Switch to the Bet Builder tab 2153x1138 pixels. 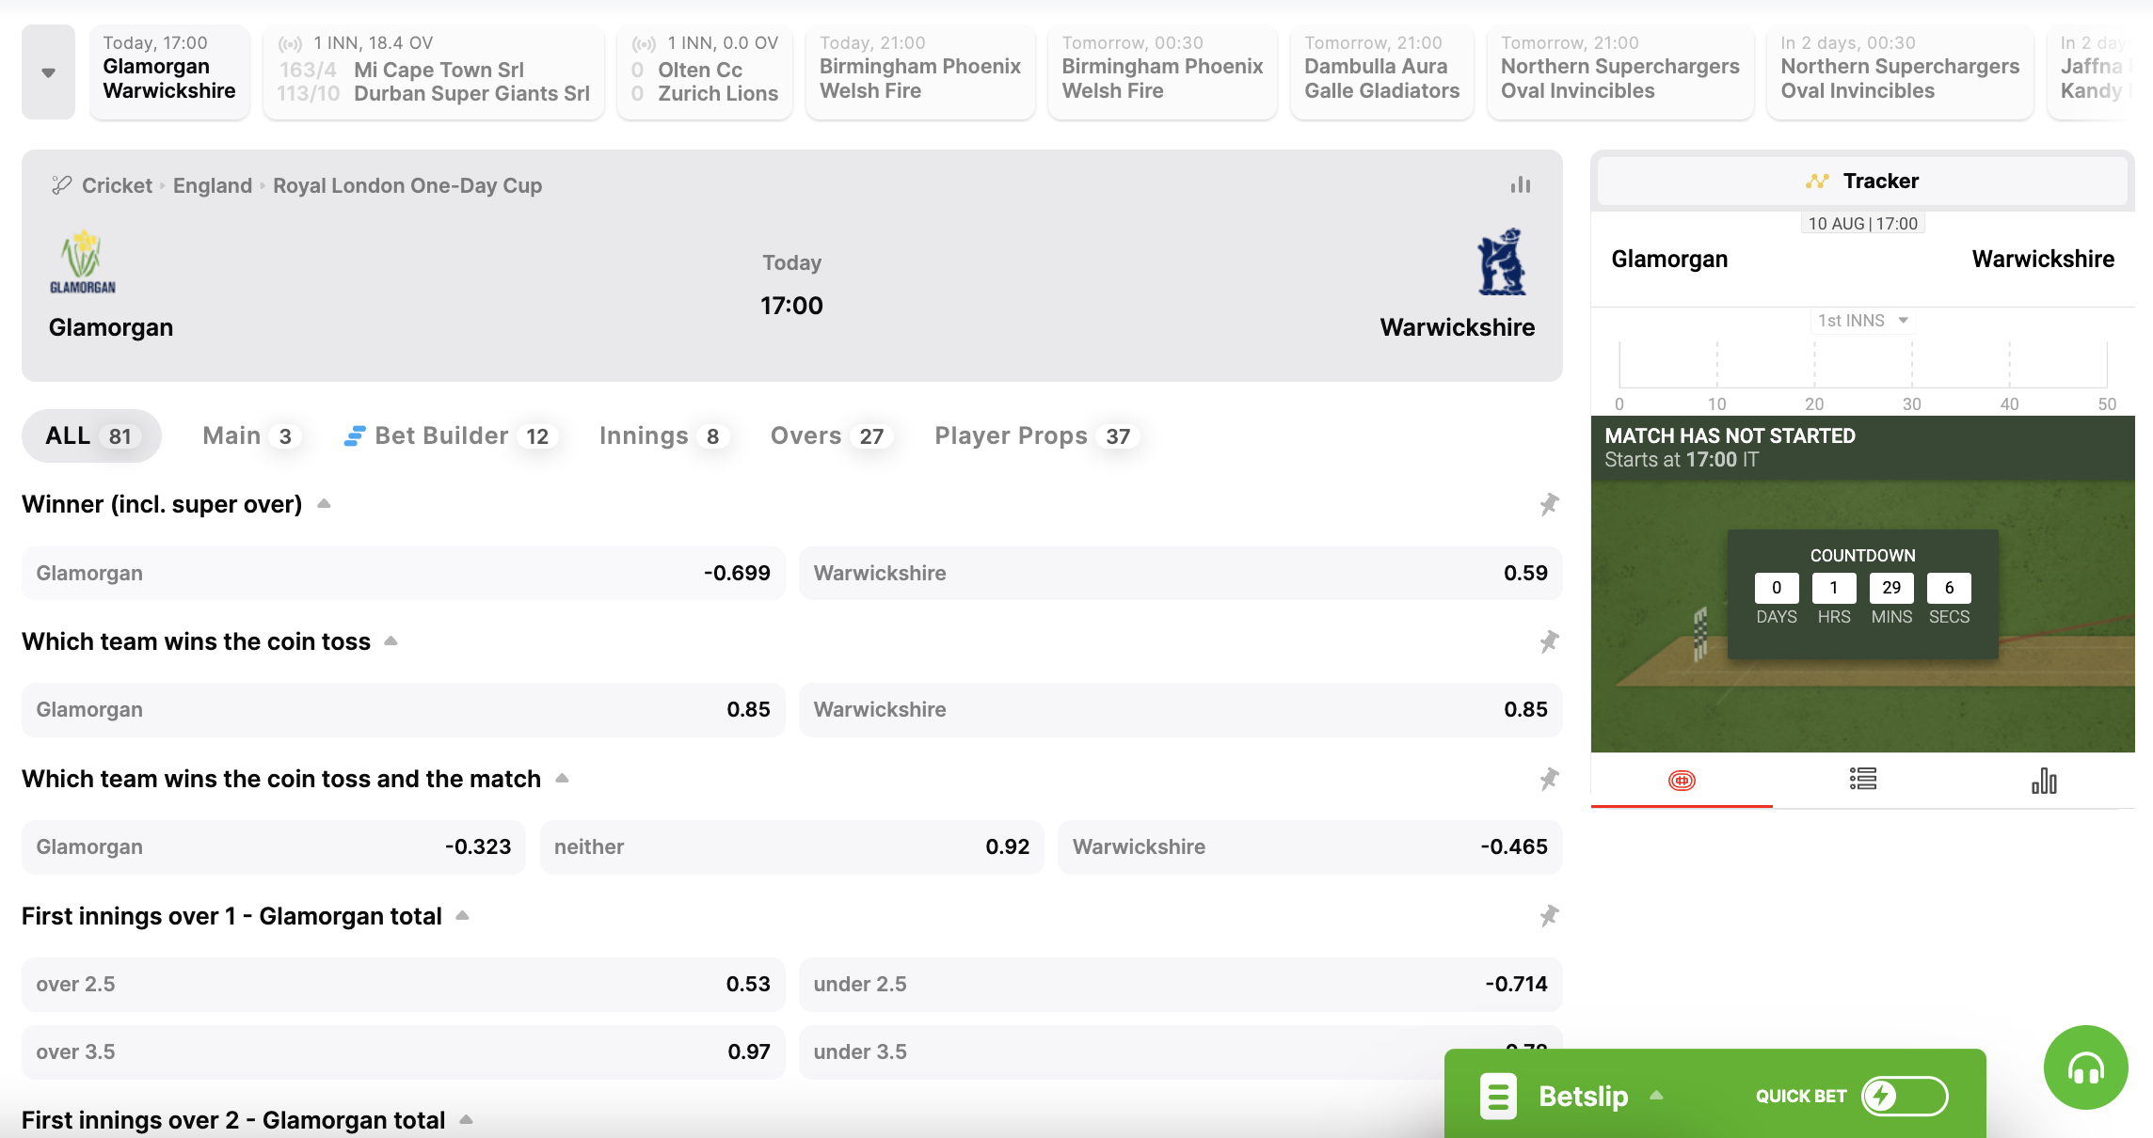tap(453, 436)
